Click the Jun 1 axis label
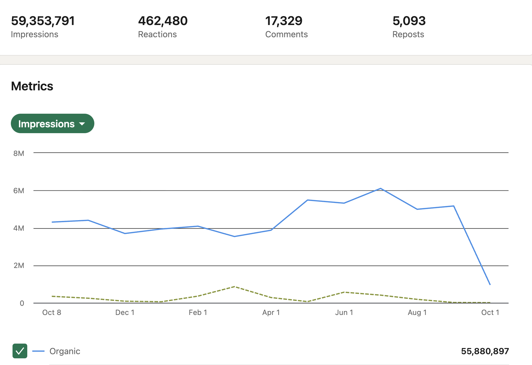Image resolution: width=532 pixels, height=365 pixels. point(344,312)
